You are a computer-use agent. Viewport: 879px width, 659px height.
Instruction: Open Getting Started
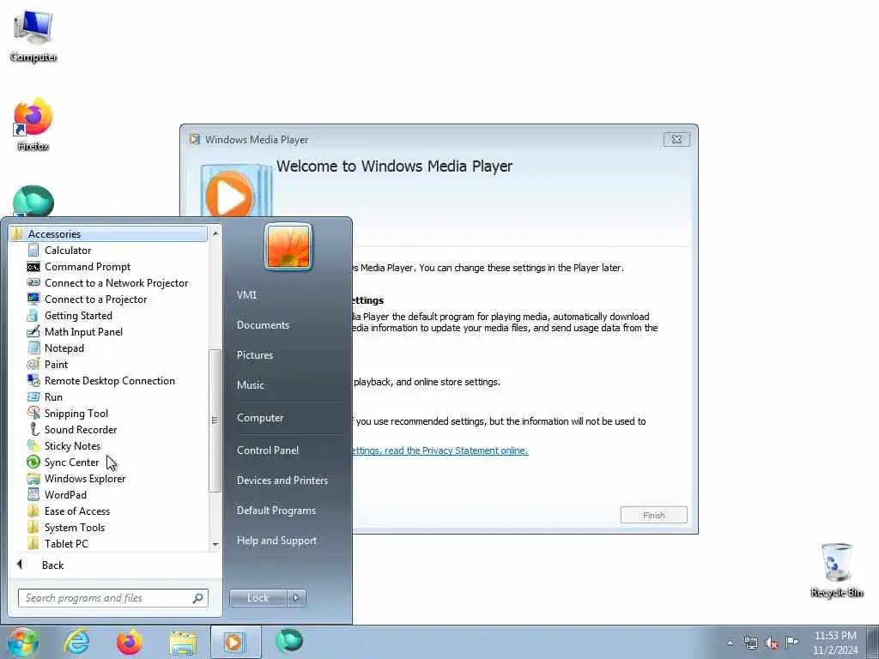point(78,316)
